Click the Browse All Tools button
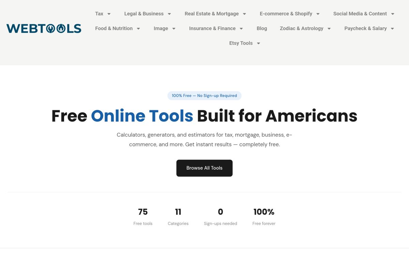 tap(204, 168)
